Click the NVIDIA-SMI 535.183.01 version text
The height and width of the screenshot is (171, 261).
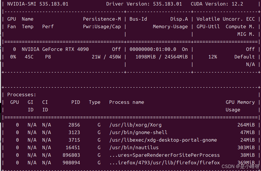[38, 4]
